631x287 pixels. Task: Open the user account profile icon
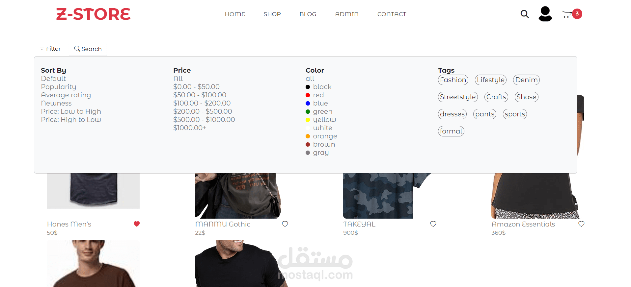coord(545,14)
